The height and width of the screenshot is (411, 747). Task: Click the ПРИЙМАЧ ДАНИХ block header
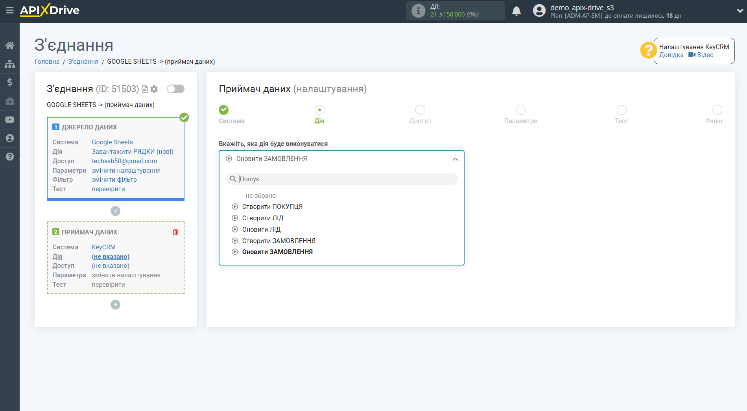click(x=89, y=232)
